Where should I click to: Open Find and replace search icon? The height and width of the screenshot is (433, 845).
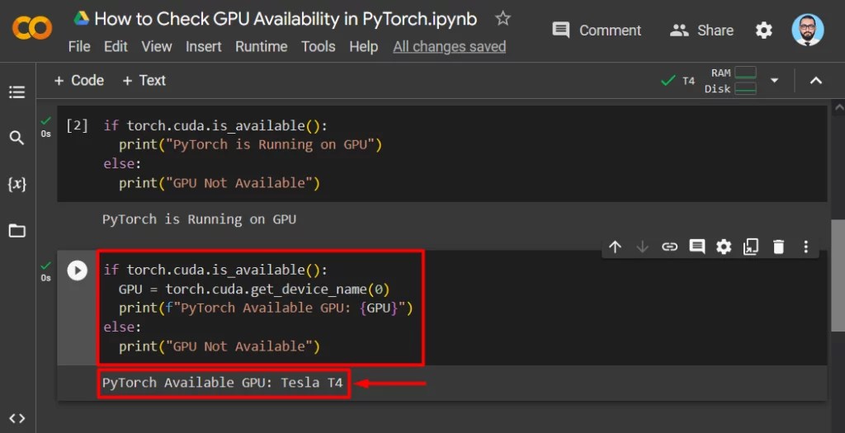click(17, 138)
